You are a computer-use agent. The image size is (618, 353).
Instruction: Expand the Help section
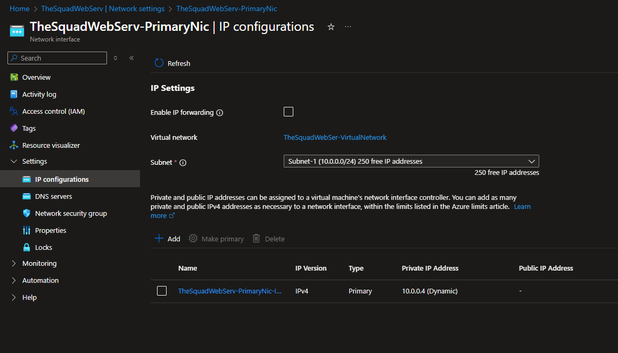coord(14,298)
